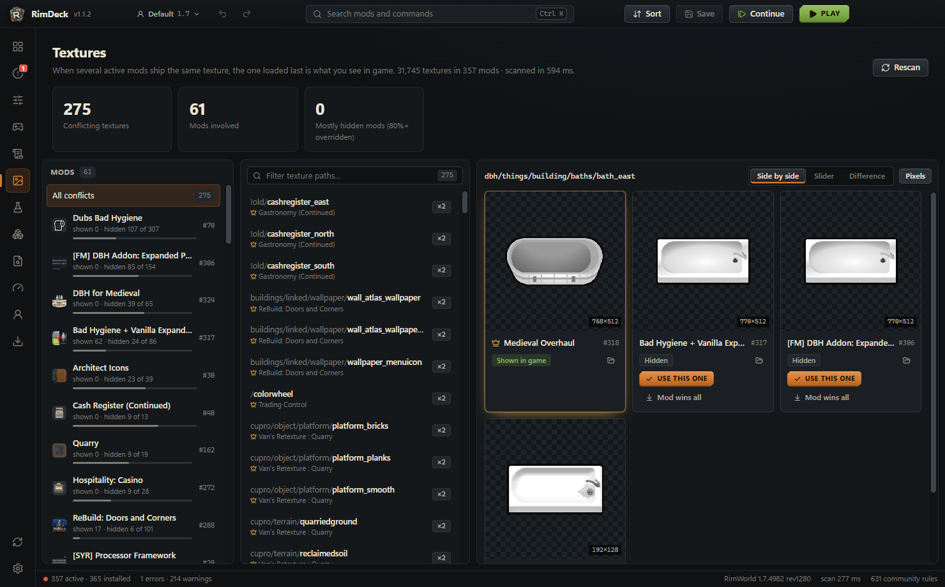Select the cashregister_north texture row
The width and height of the screenshot is (945, 587).
tap(351, 239)
